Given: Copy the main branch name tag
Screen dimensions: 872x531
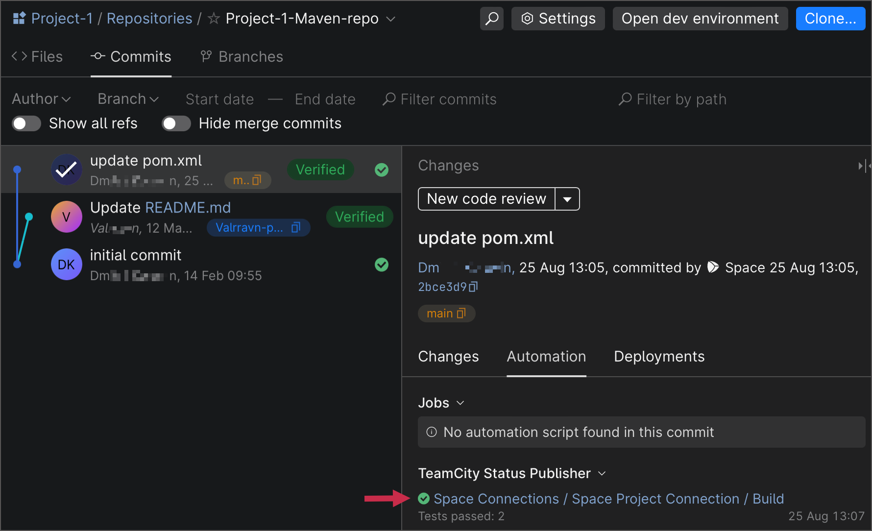Looking at the screenshot, I should 461,314.
